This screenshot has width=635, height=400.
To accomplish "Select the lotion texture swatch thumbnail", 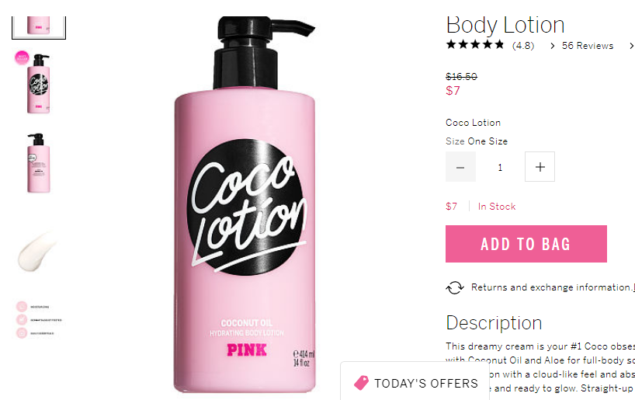I will tap(36, 251).
